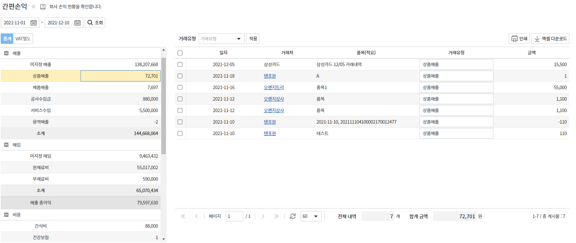
Task: Click the refresh icon in pagination bar
Action: click(293, 216)
